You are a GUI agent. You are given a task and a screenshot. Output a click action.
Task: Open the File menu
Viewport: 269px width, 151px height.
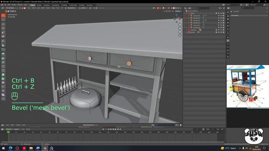pos(5,5)
